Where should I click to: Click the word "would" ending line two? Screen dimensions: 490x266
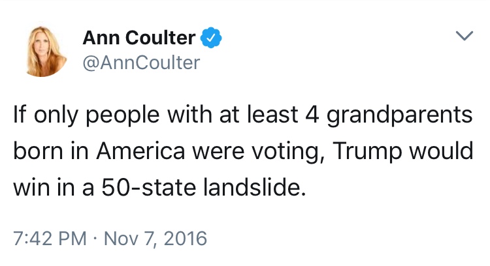441,151
